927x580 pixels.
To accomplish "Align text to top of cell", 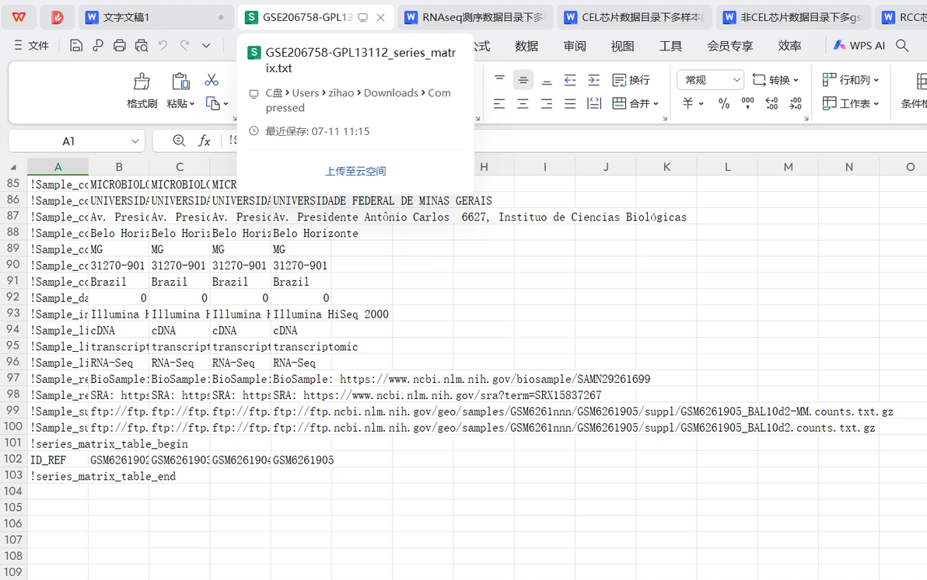I will click(499, 79).
